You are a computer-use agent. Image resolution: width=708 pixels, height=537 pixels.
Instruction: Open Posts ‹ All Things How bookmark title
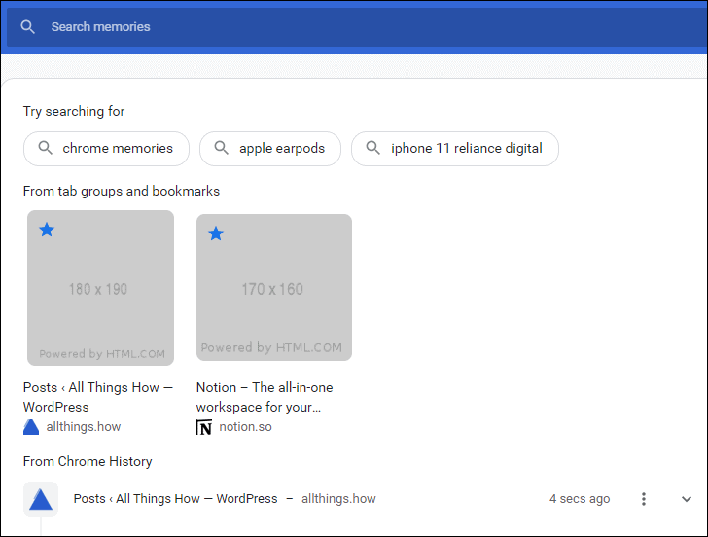pos(98,397)
